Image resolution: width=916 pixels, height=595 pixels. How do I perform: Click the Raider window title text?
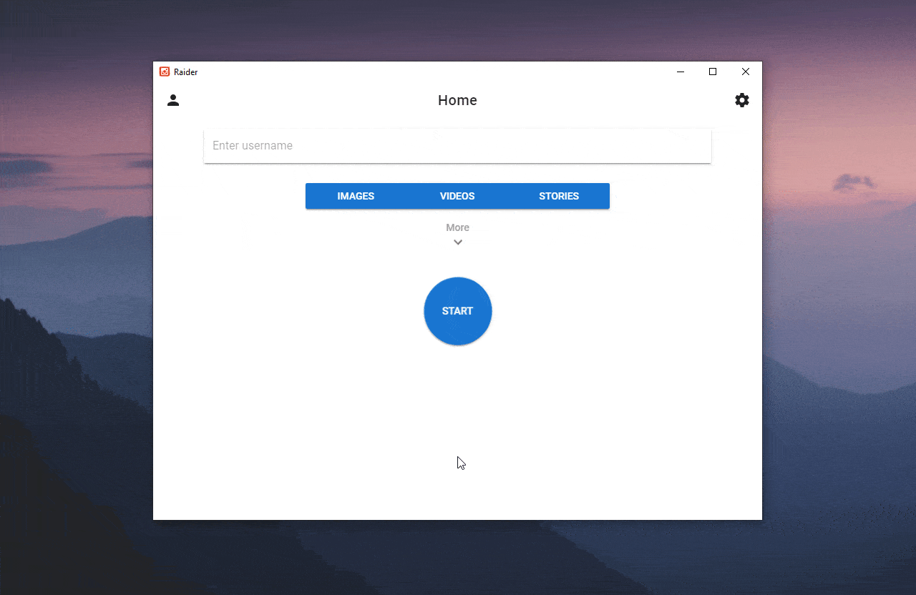point(185,72)
